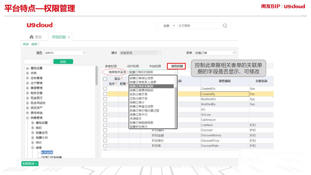
Task: Click the home icon on 首页 tab
Action: (x=31, y=37)
